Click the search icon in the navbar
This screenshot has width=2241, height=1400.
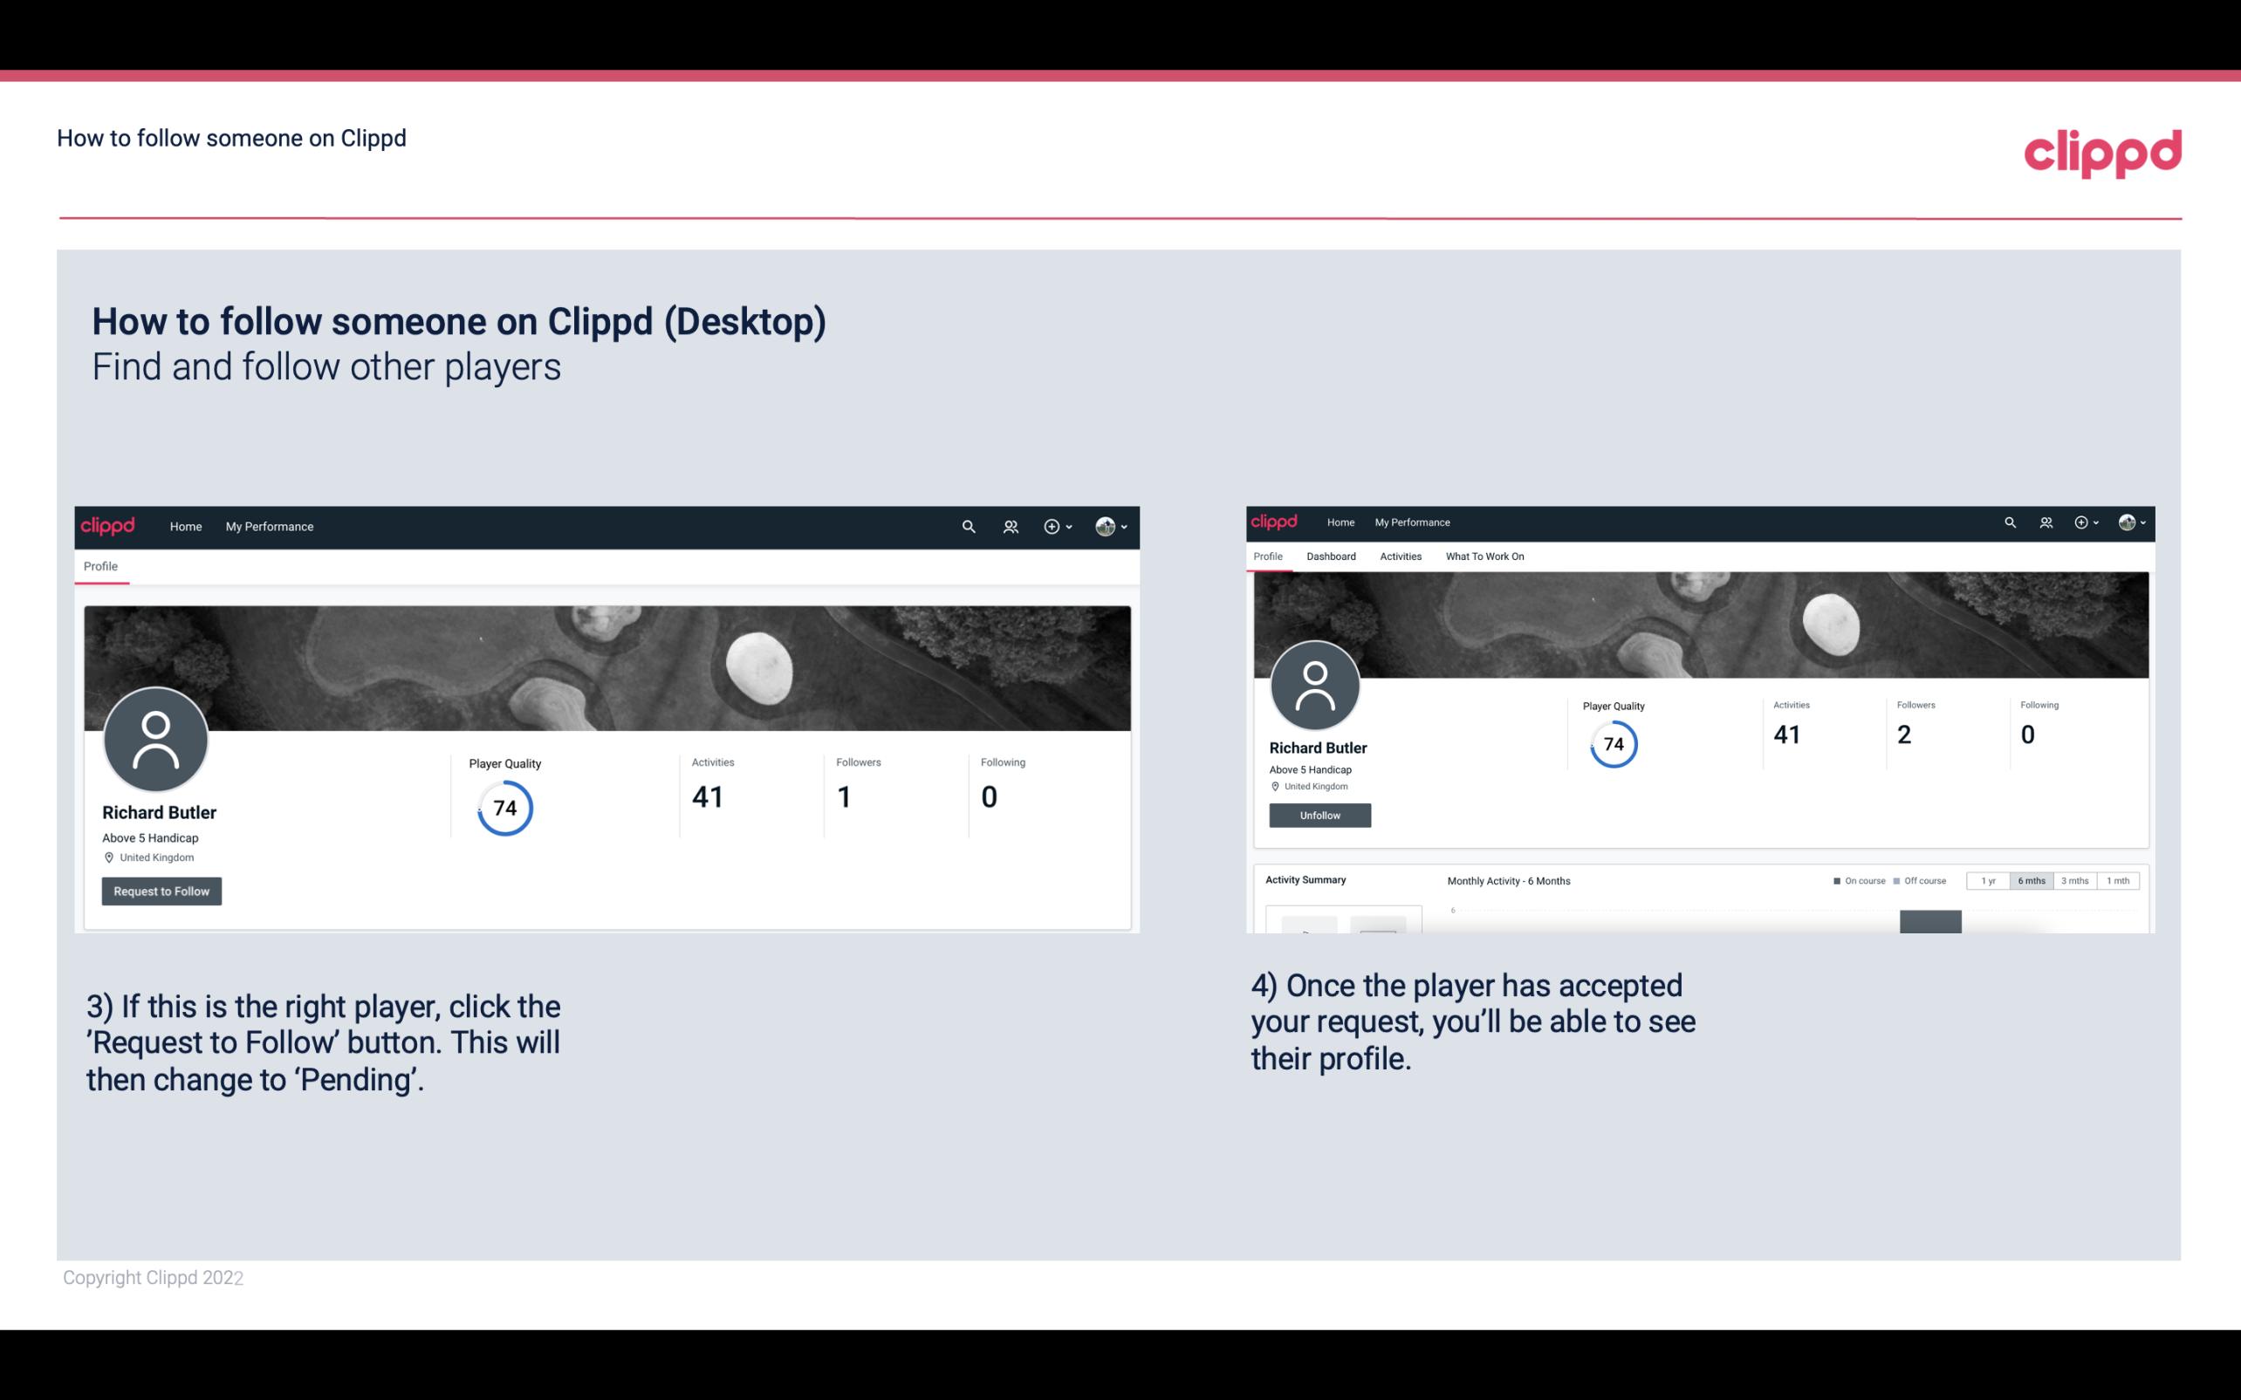[968, 526]
